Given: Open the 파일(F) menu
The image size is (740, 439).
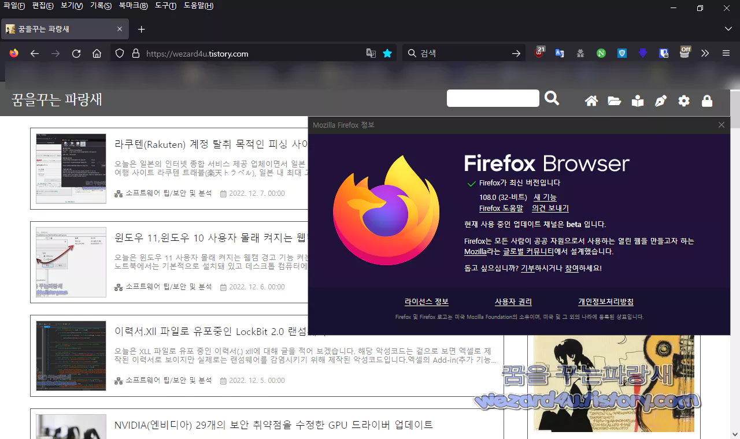Looking at the screenshot, I should 14,6.
